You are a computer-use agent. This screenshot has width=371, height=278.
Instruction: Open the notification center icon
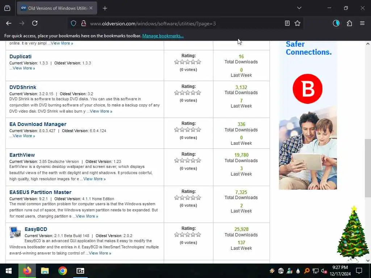(x=359, y=271)
